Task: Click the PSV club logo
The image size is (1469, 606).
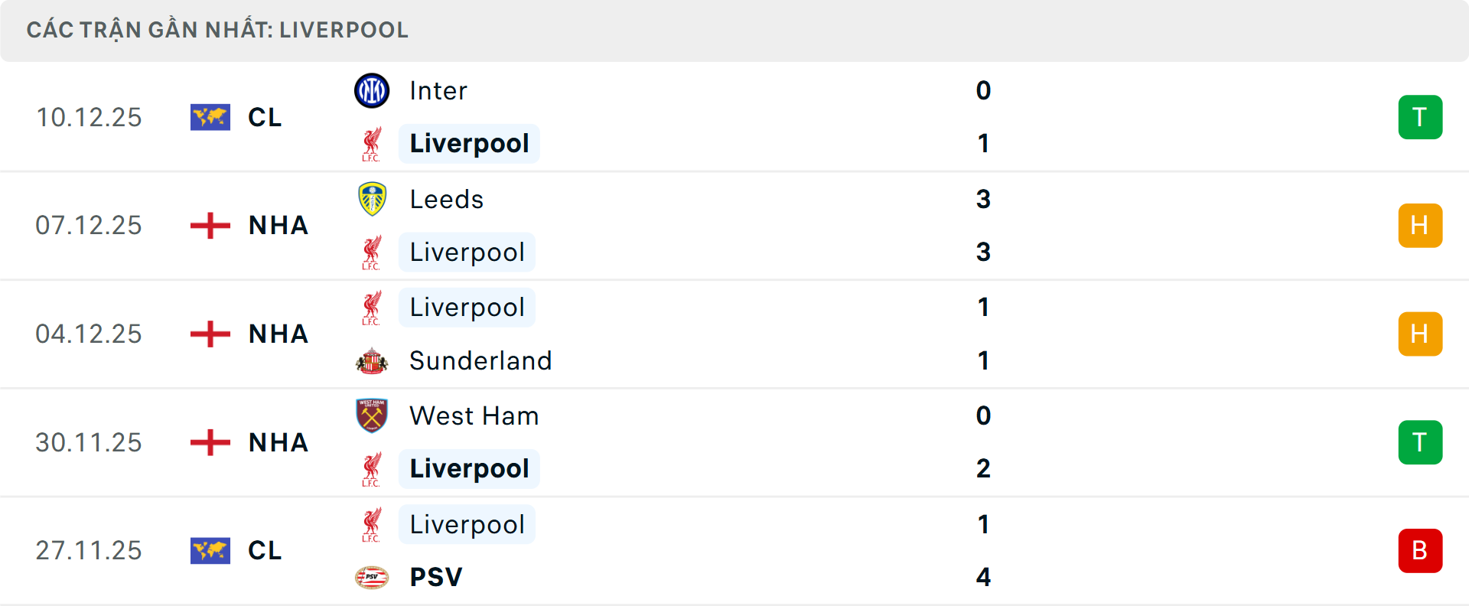Action: point(373,577)
